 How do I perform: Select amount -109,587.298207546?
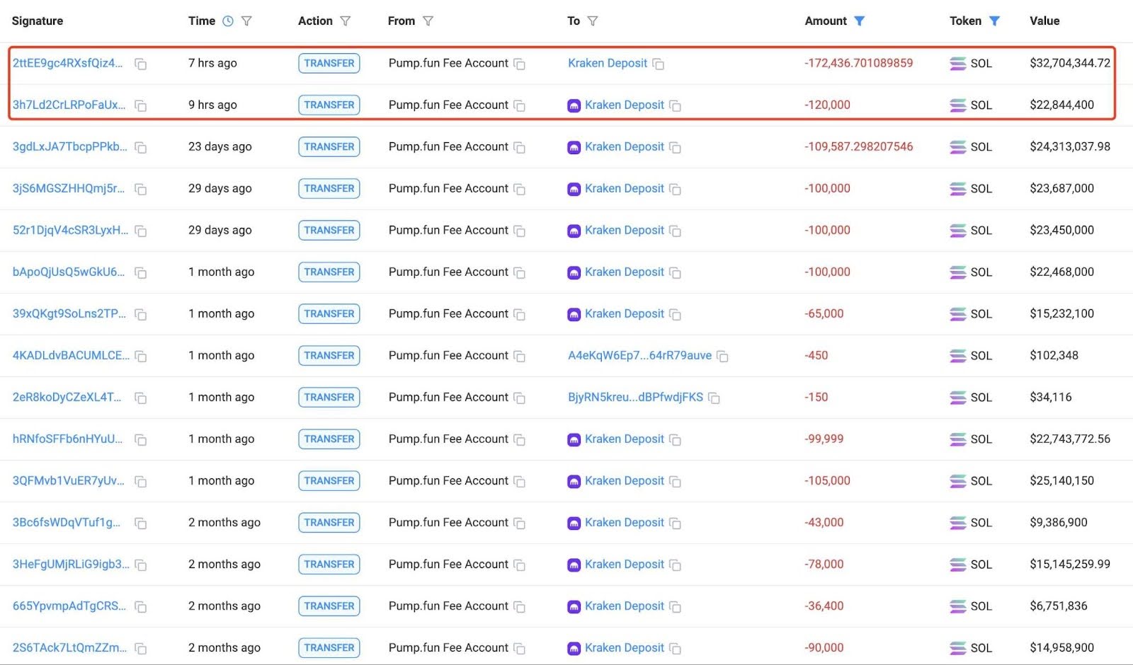click(858, 146)
